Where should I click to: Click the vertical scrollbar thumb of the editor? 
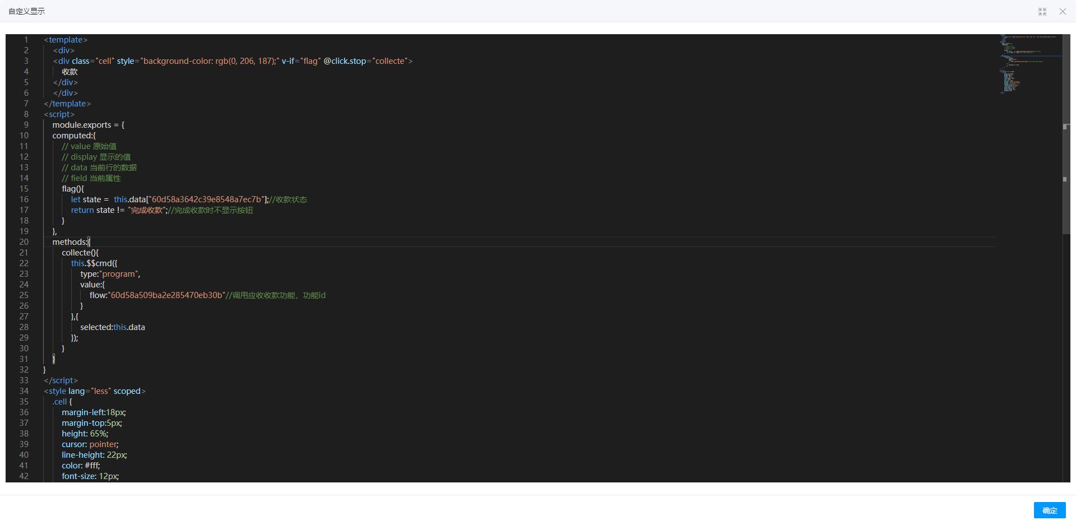(x=1066, y=134)
